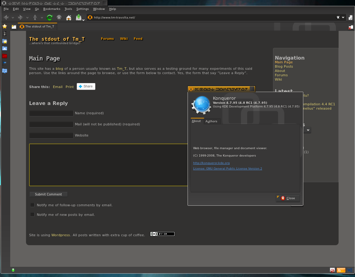Screen dimensions: 355x277
Task: Open the Tools menu
Action: pos(68,9)
